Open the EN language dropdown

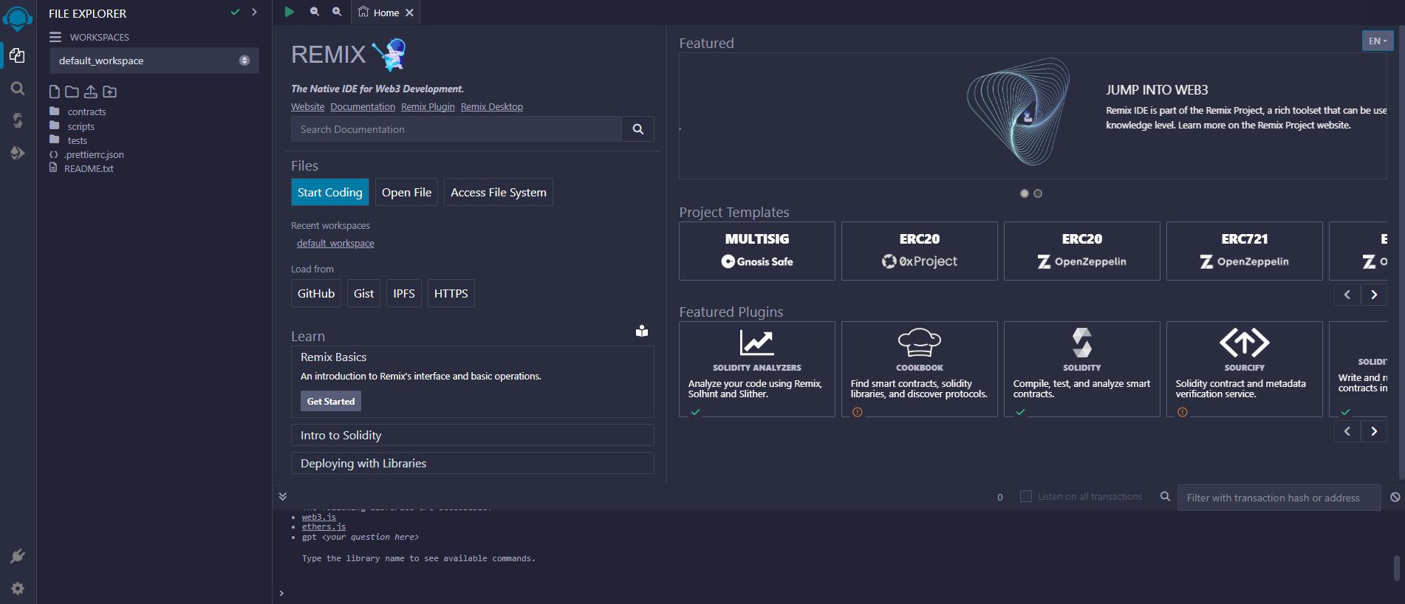(1378, 41)
